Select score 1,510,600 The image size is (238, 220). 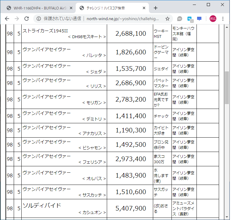click(131, 192)
